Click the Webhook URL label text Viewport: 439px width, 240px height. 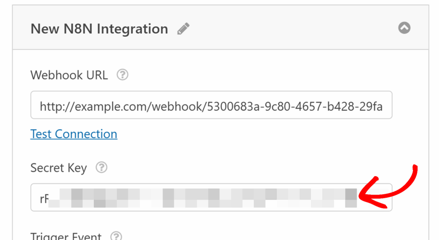tap(68, 75)
